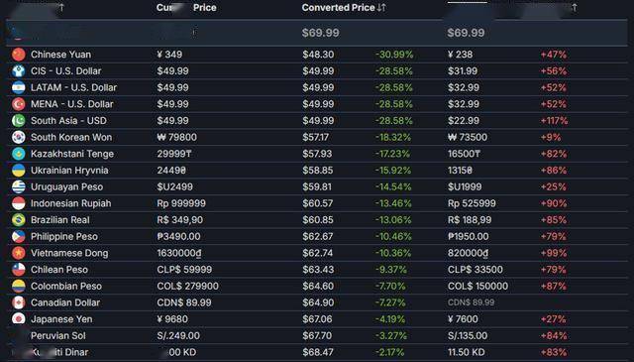
Task: Click the LATAM Argentina flag icon
Action: [19, 87]
